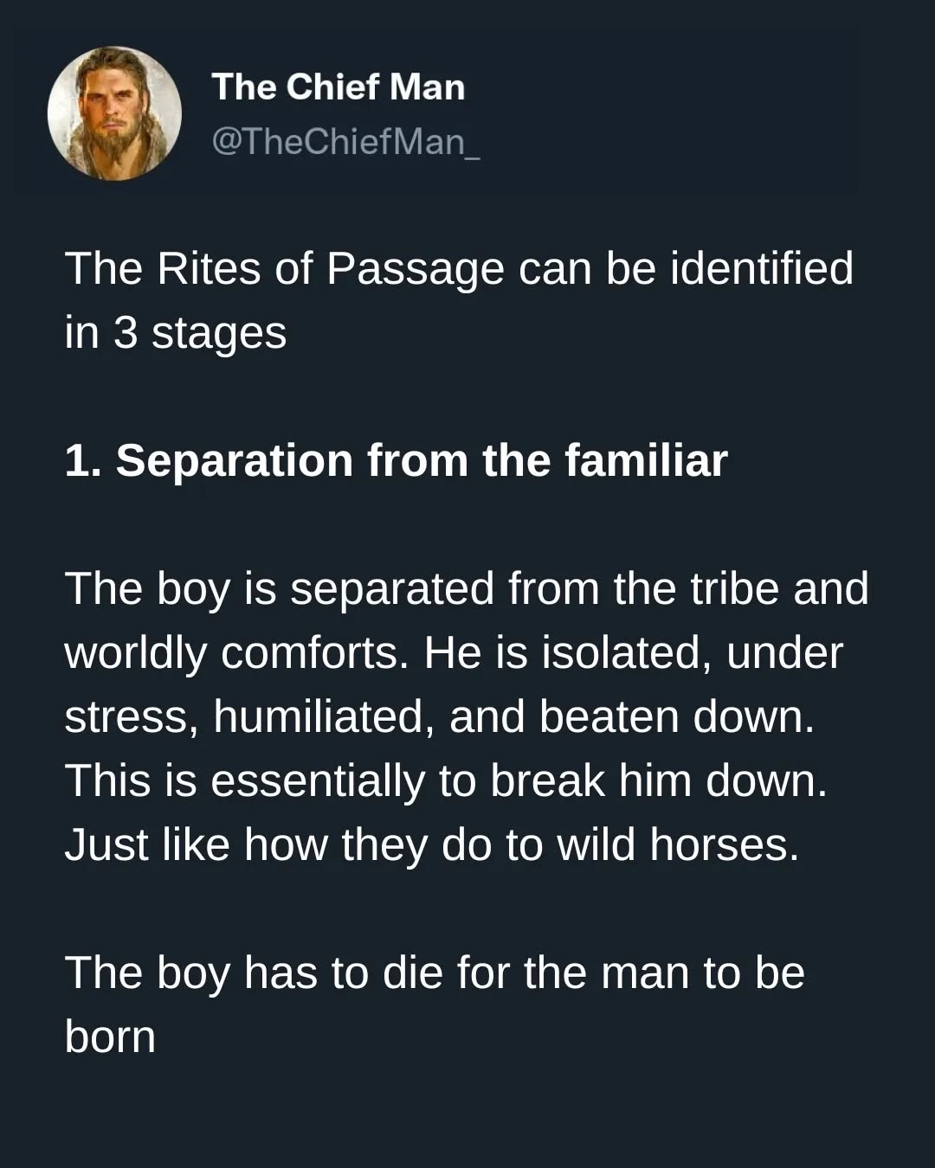Open The Chief Man's profile picture

(x=114, y=113)
